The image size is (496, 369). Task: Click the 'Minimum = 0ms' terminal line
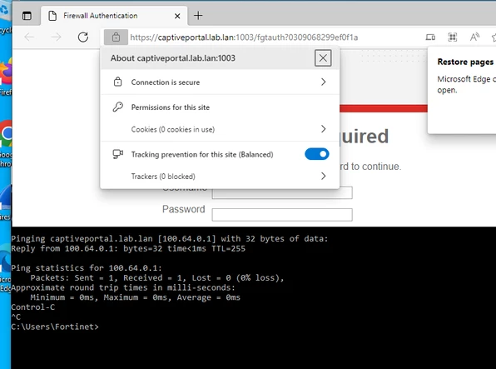[x=135, y=297]
